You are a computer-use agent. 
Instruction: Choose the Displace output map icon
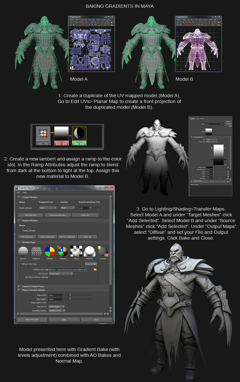point(37,252)
